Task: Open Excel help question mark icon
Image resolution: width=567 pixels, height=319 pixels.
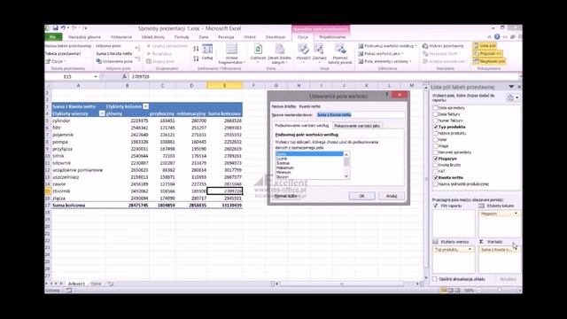Action: pos(497,37)
